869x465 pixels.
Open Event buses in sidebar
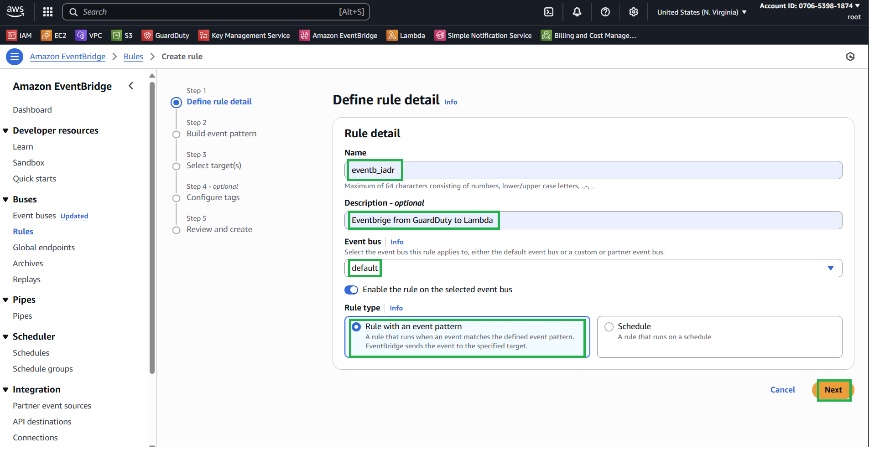pyautogui.click(x=34, y=216)
